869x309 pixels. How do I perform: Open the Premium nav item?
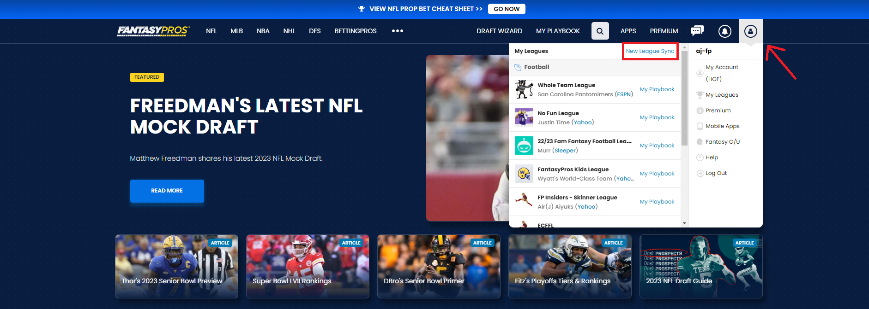[x=664, y=31]
